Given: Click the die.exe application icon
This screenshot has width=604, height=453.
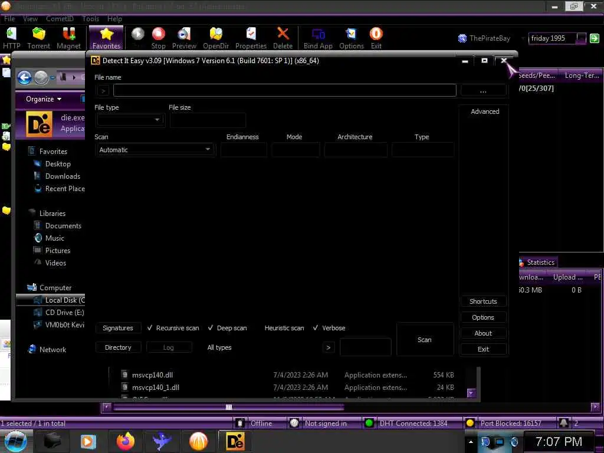Looking at the screenshot, I should click(x=40, y=124).
